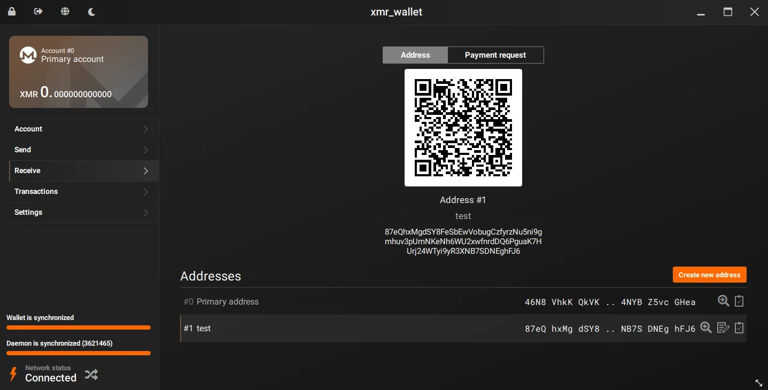This screenshot has height=390, width=768.
Task: Open the Account menu item
Action: pyautogui.click(x=84, y=129)
